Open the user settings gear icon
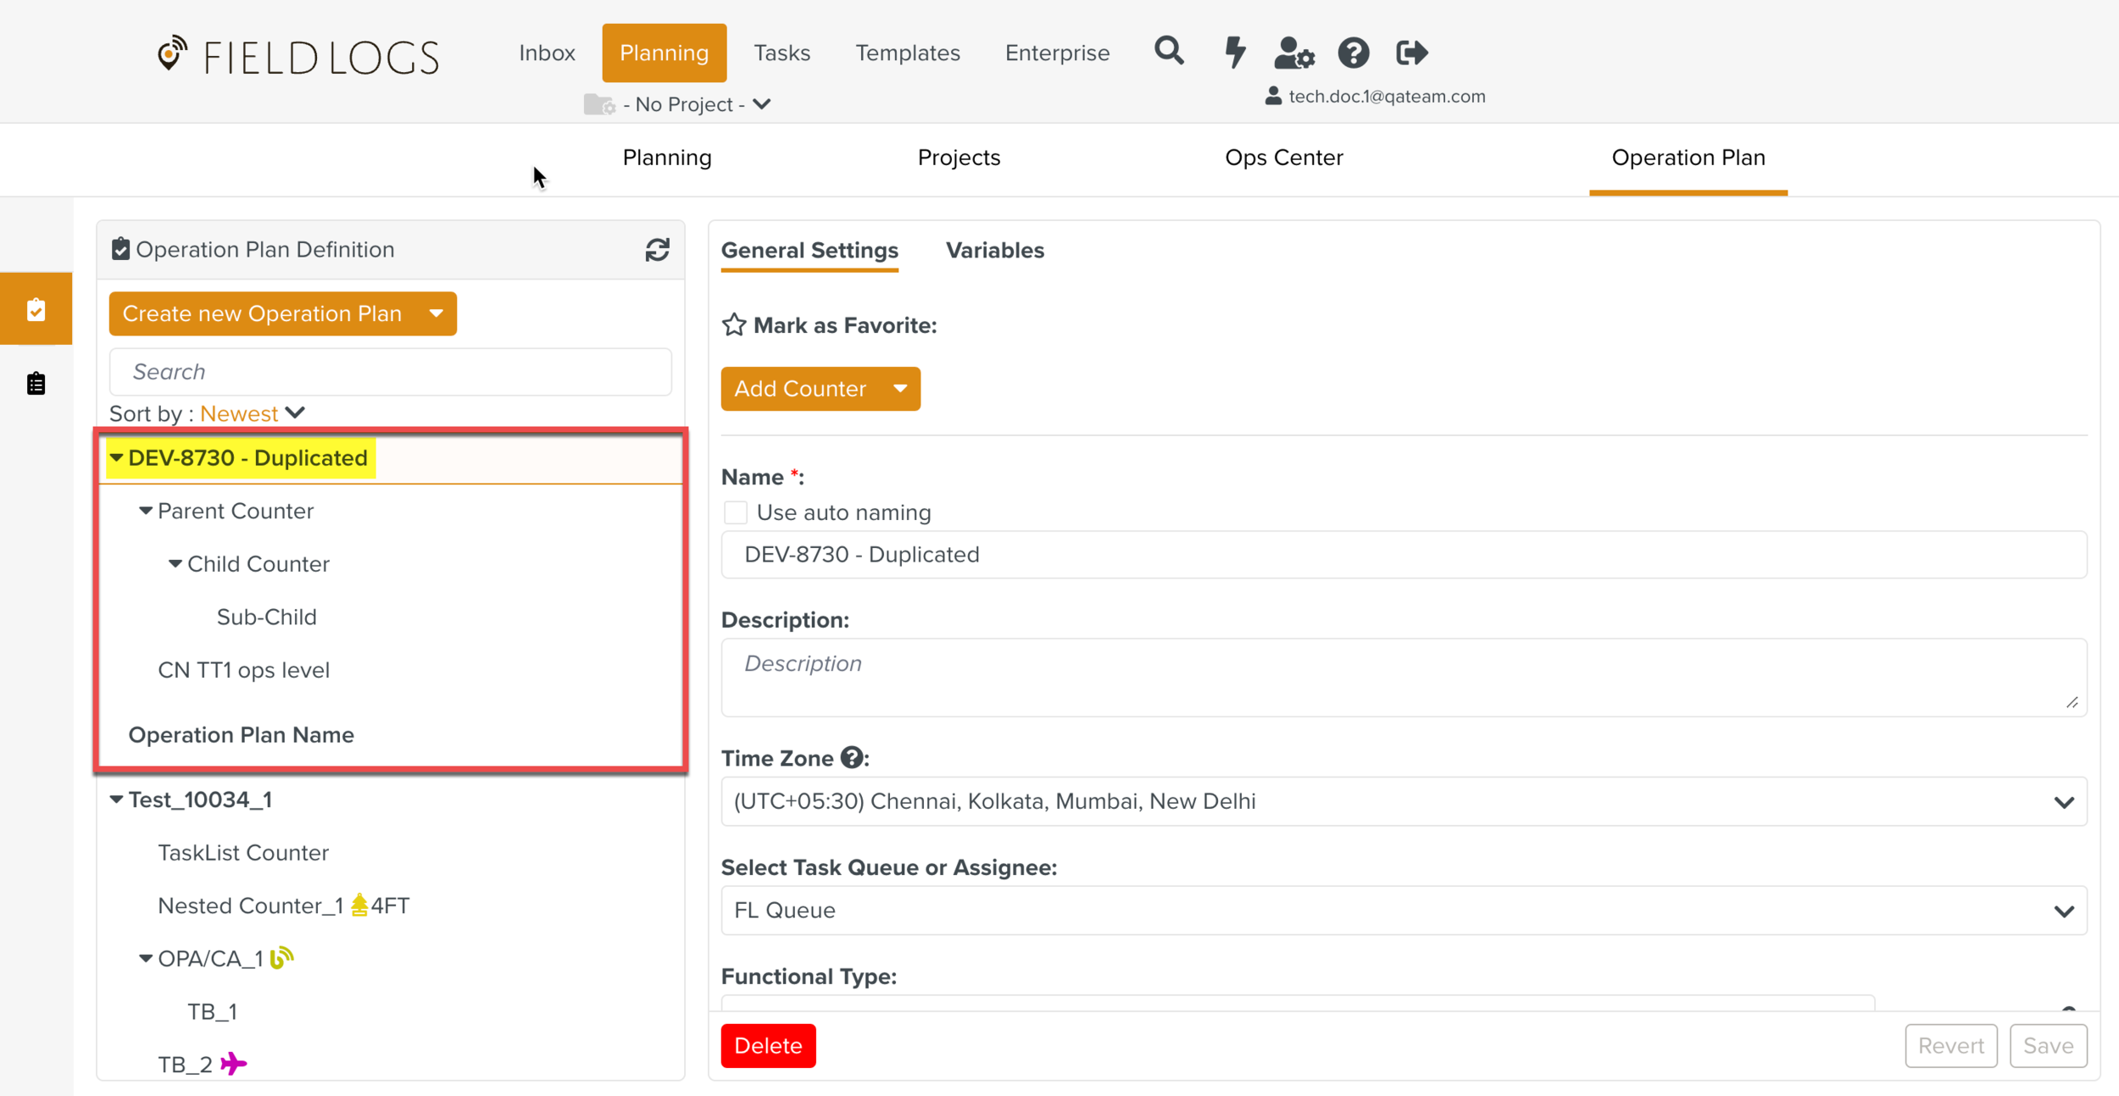The height and width of the screenshot is (1096, 2119). (x=1293, y=53)
